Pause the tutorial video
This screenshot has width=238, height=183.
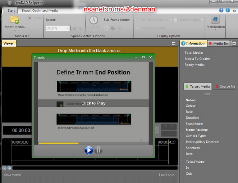point(99,150)
